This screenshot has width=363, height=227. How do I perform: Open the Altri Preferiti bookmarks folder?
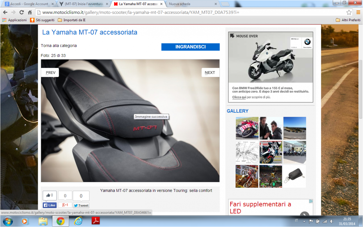point(348,20)
